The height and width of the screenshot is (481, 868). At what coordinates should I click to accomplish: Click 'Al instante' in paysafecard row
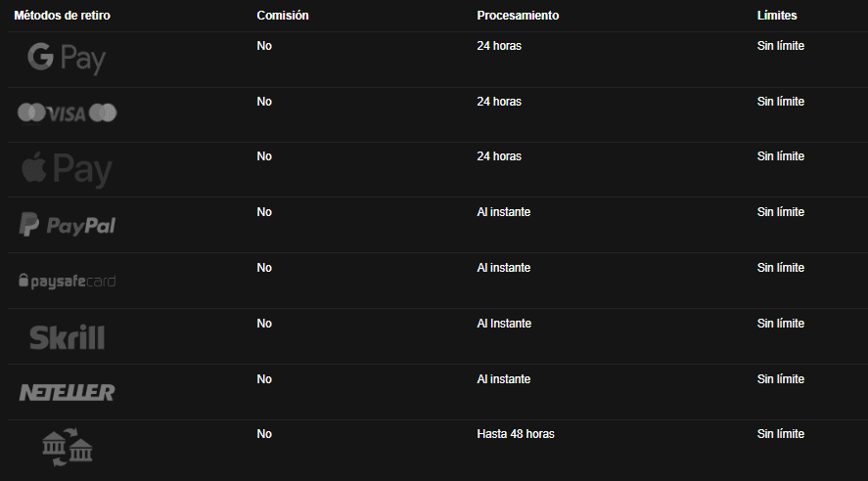pos(504,268)
